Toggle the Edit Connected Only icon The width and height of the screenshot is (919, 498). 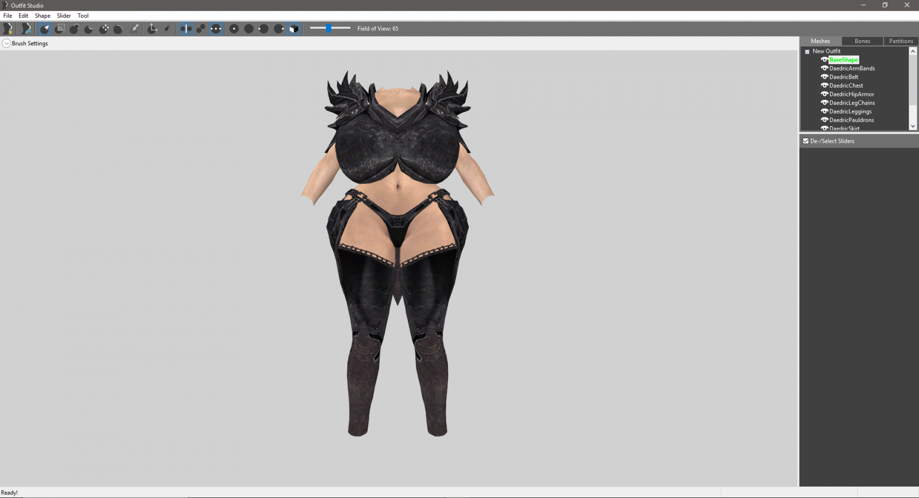[x=200, y=28]
